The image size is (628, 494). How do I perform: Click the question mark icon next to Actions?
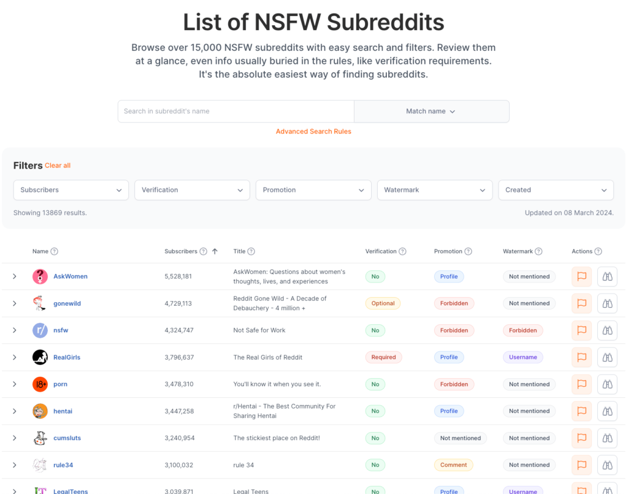click(x=598, y=251)
